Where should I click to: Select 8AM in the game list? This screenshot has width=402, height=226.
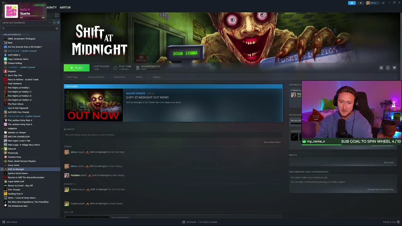(10, 43)
